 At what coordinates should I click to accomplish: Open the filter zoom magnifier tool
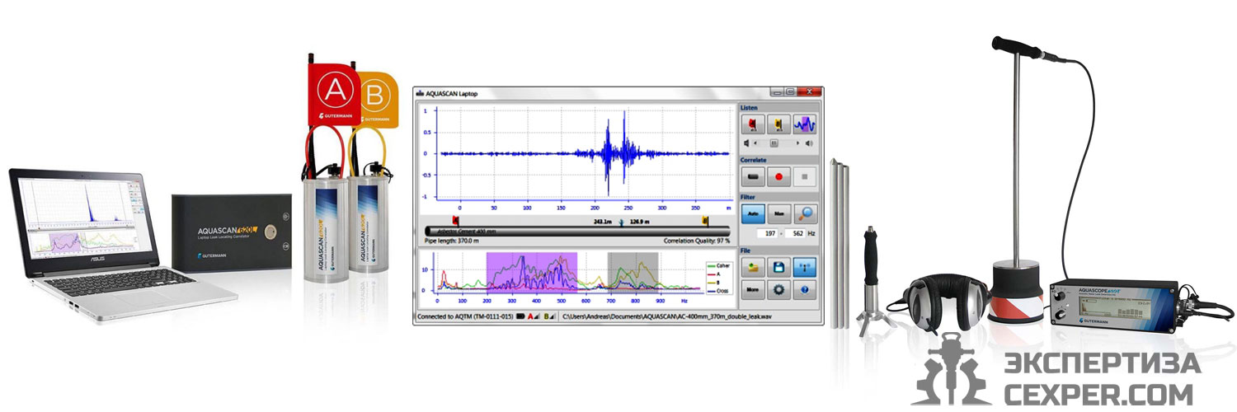click(x=805, y=214)
